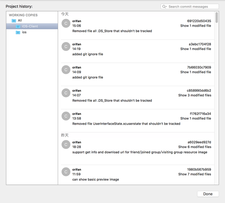Click the search magnifier icon

(165, 7)
